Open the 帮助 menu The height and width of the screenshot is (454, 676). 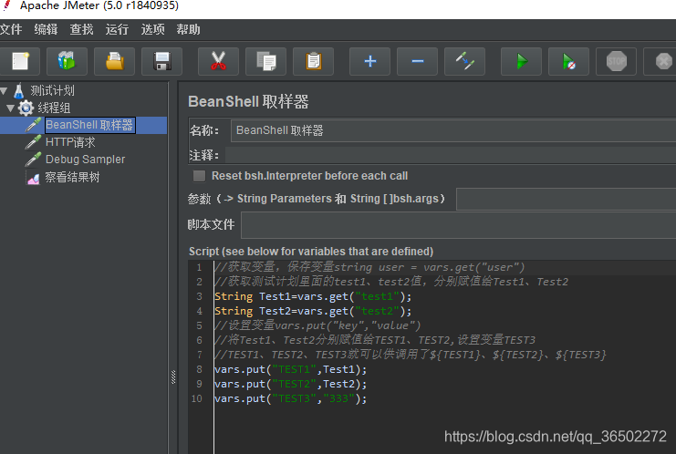point(188,29)
